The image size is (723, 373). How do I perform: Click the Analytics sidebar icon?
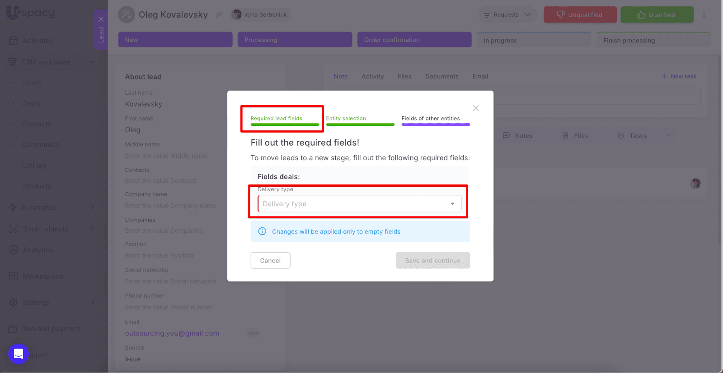point(14,250)
